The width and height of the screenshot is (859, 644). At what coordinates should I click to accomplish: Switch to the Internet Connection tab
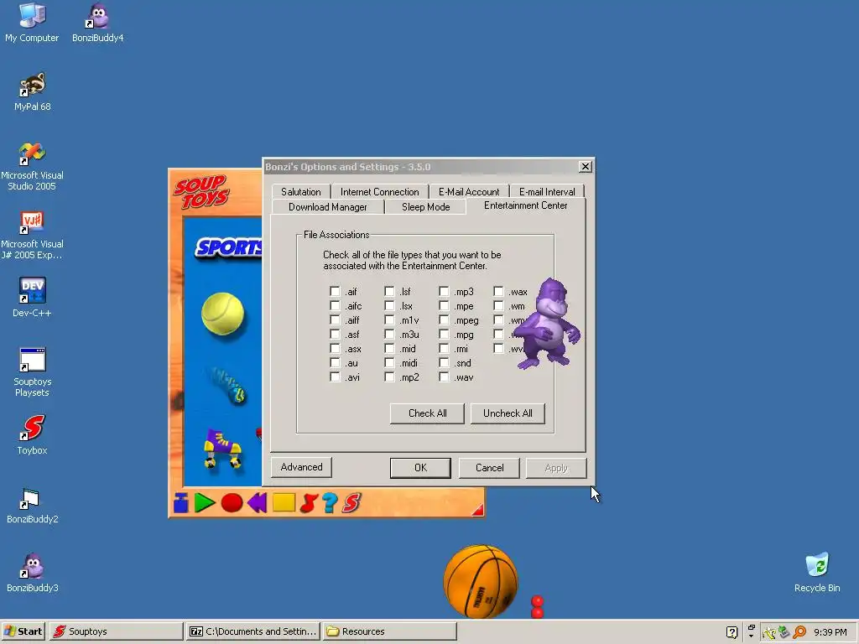click(380, 192)
